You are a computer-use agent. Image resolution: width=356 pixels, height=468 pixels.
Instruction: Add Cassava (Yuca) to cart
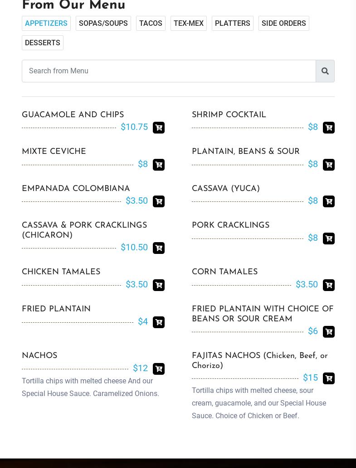click(329, 201)
